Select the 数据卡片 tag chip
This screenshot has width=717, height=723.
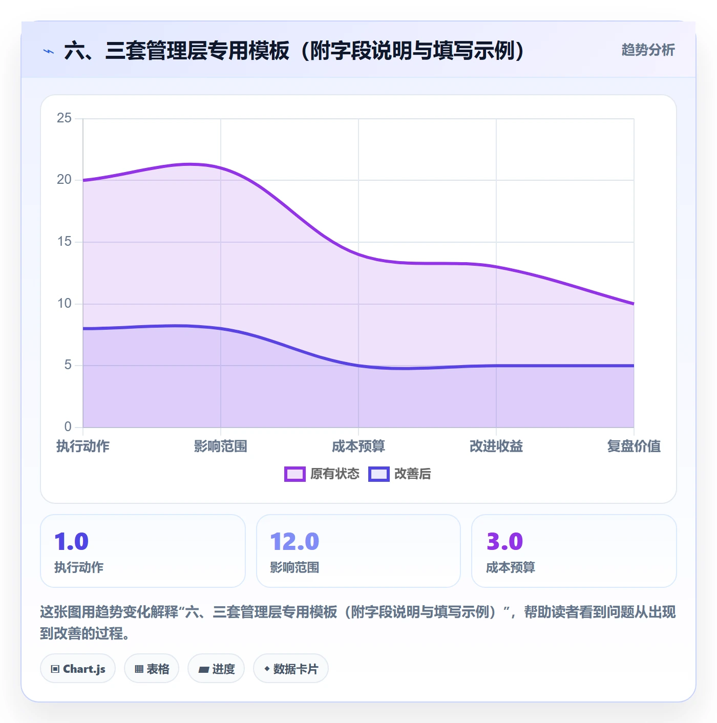pyautogui.click(x=291, y=668)
